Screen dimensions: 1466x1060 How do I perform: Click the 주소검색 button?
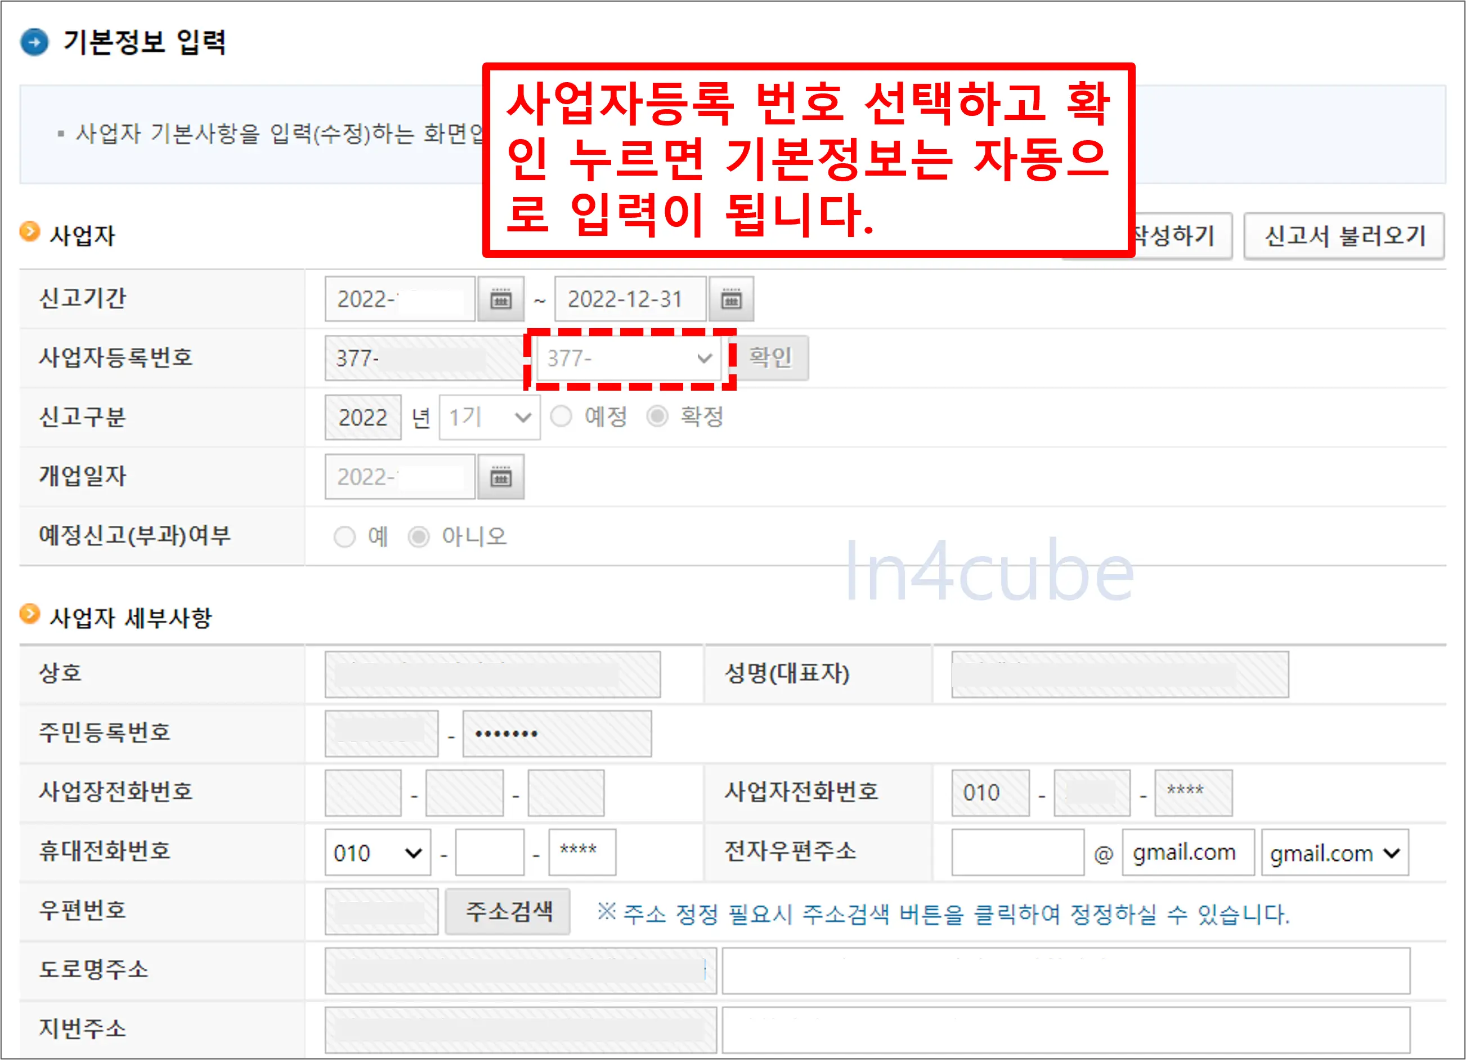508,912
